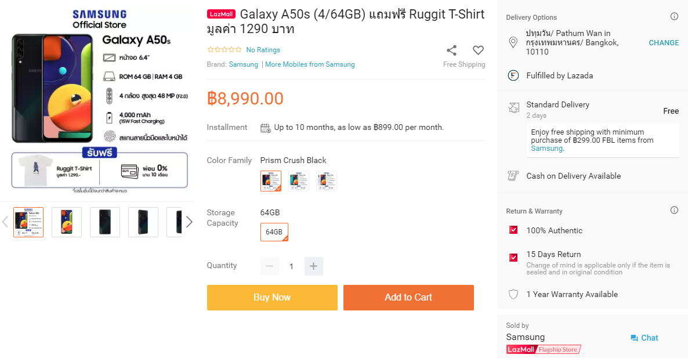Open the Samsung brand link
The width and height of the screenshot is (688, 358).
pos(244,64)
